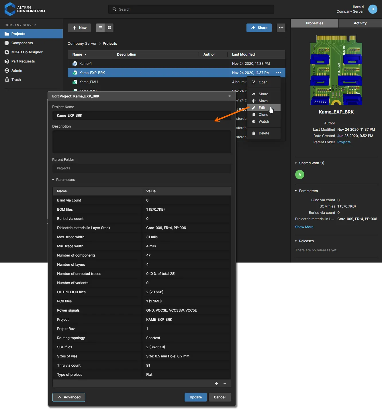Collapse the Parameters section in the dialog

[53, 180]
